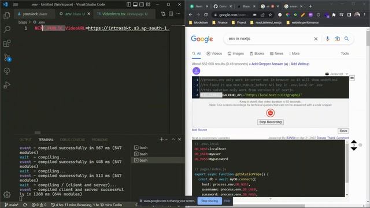Go back in the Chrome browser

click(x=190, y=14)
